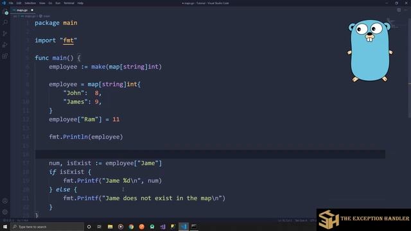The height and width of the screenshot is (231, 411).
Task: Open the Edit menu
Action: (x=19, y=3)
